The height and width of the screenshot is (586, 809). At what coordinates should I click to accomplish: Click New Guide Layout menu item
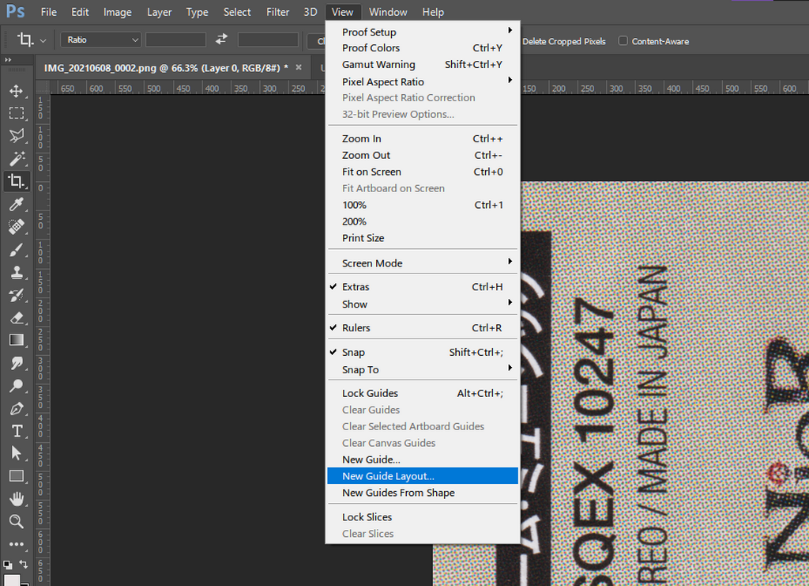(x=388, y=476)
